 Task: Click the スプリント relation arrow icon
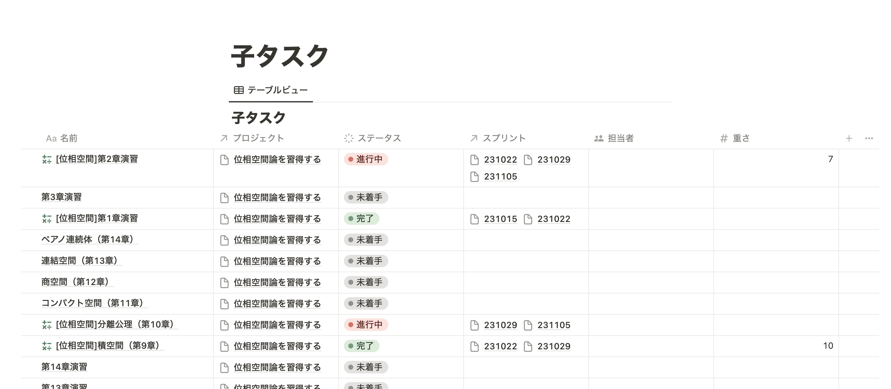tap(474, 139)
